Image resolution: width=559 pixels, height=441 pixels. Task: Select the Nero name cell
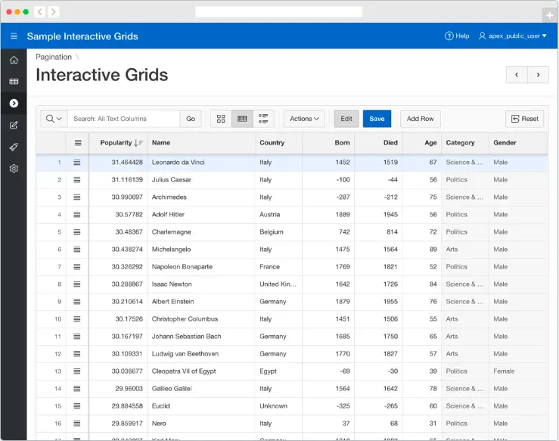coord(201,424)
